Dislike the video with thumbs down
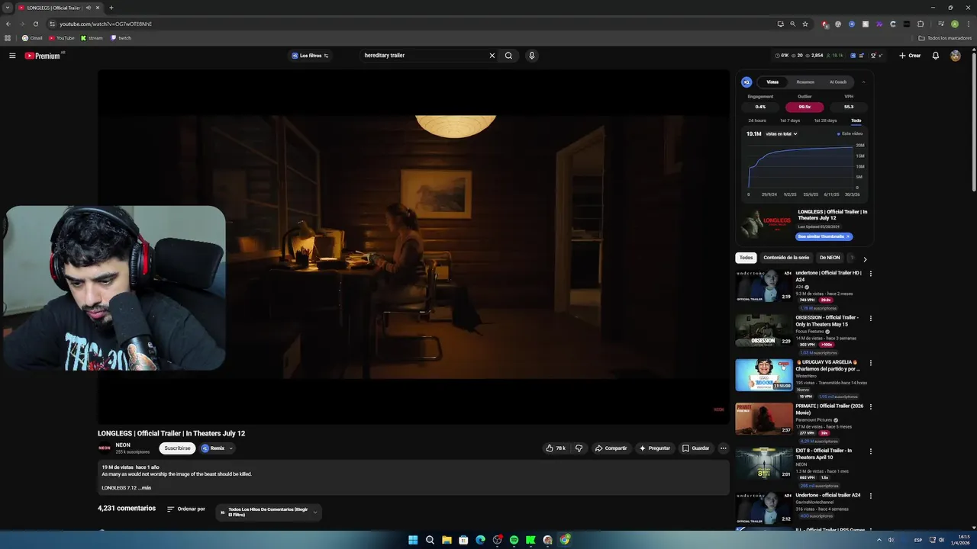The width and height of the screenshot is (977, 549). (x=579, y=448)
